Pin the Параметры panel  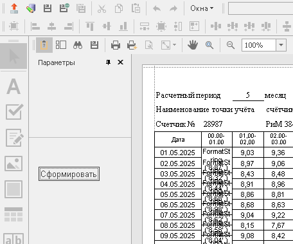(x=109, y=62)
